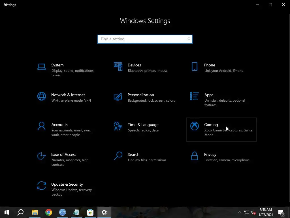
Task: Open Network & Internet settings title
Action: [68, 95]
